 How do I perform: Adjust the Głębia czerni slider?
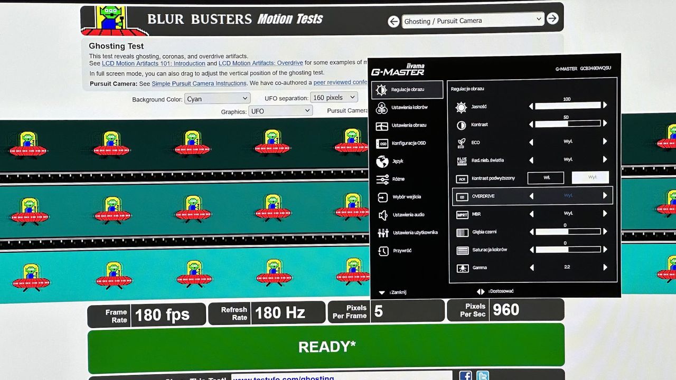[568, 232]
